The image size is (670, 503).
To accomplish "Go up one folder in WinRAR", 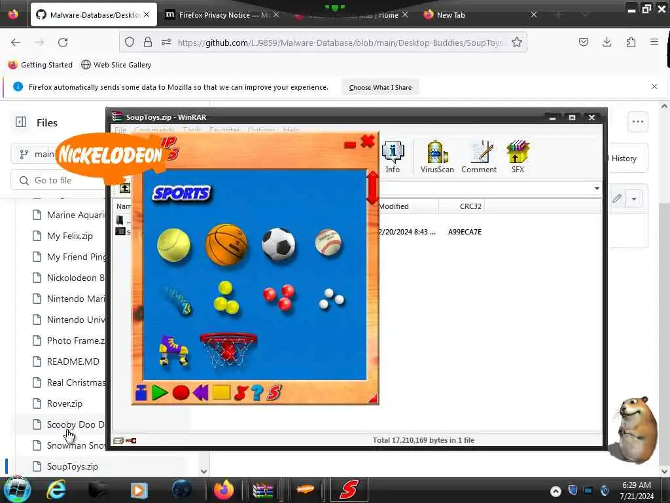I will (125, 188).
